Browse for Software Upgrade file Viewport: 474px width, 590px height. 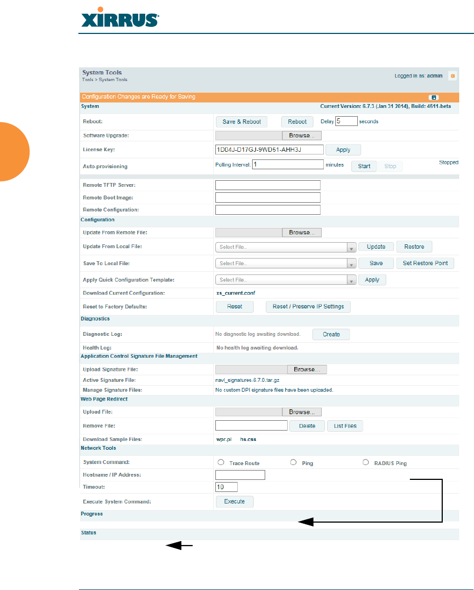click(x=301, y=135)
